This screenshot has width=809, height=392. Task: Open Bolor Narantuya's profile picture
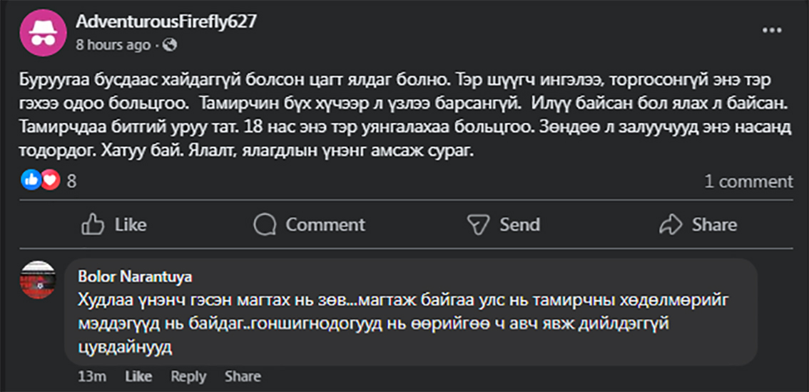click(x=38, y=279)
